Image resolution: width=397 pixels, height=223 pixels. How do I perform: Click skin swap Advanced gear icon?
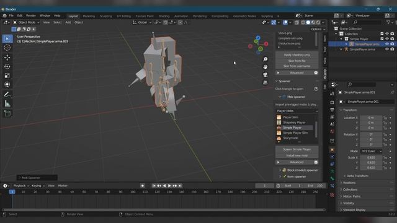(x=316, y=72)
